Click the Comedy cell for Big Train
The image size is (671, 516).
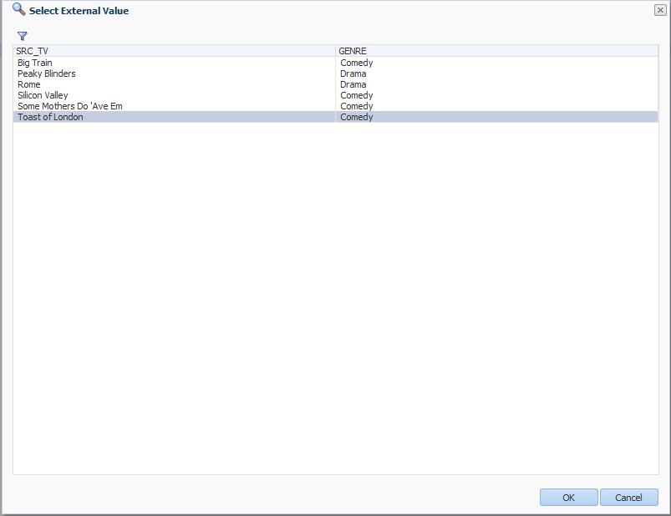(356, 63)
